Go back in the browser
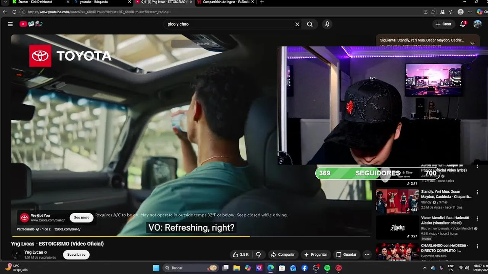488x274 pixels. 5,12
